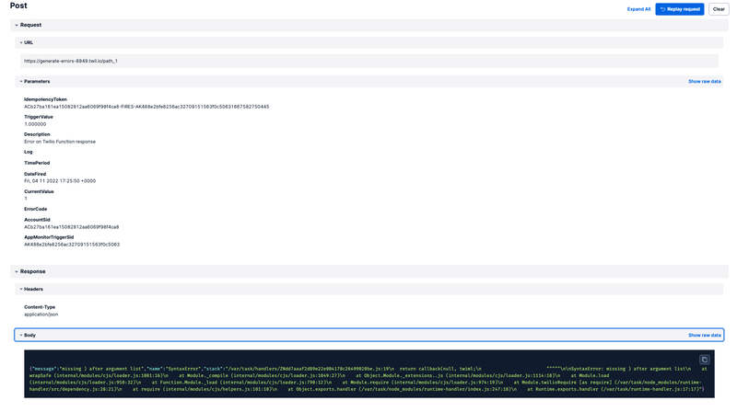The image size is (737, 412).
Task: Click the Replay request button
Action: (680, 9)
